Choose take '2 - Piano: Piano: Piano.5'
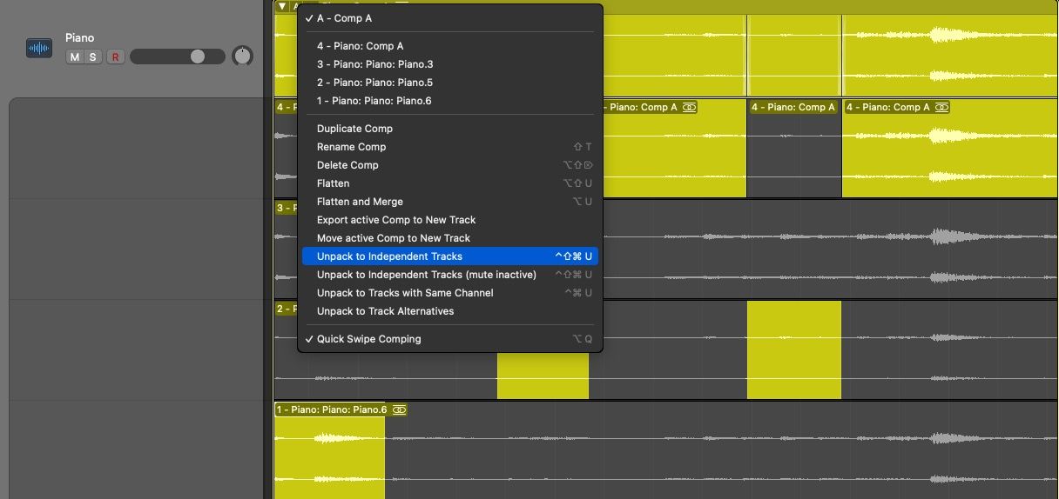The width and height of the screenshot is (1059, 499). tap(374, 83)
